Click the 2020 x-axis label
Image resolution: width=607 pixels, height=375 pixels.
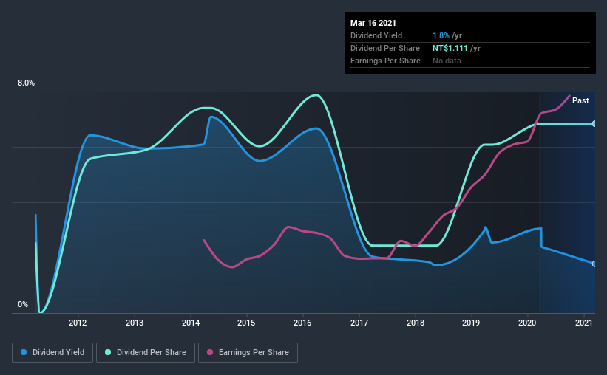click(527, 323)
